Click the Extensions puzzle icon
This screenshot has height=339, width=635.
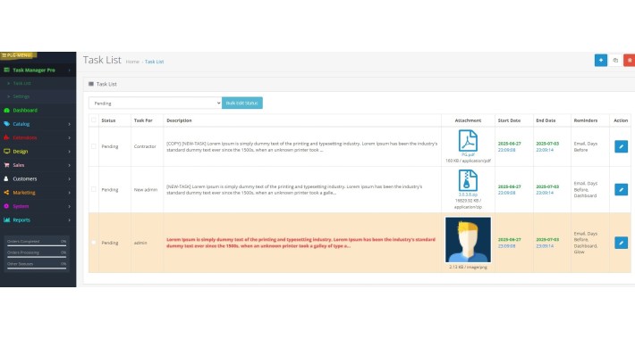tap(6, 137)
